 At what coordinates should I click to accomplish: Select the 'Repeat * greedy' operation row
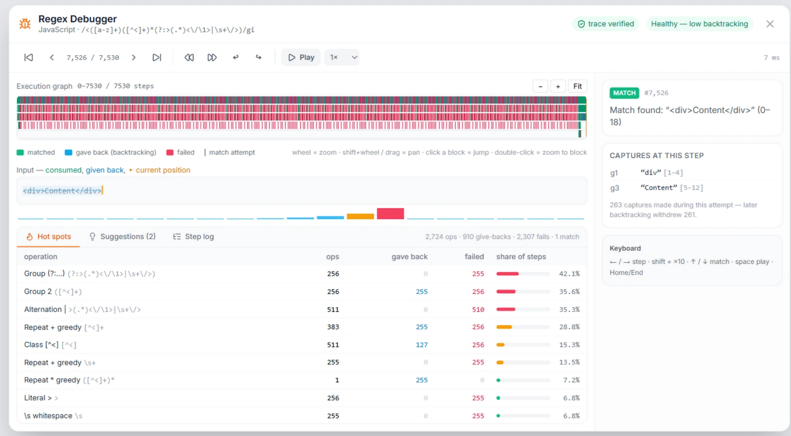(x=302, y=380)
